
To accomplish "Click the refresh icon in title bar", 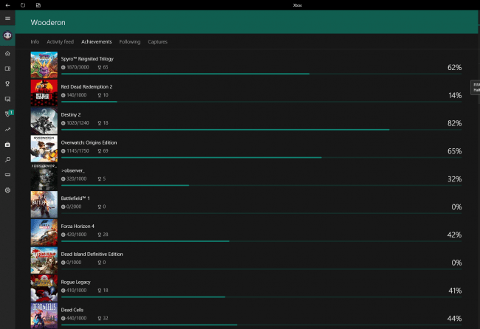I will pyautogui.click(x=23, y=4).
